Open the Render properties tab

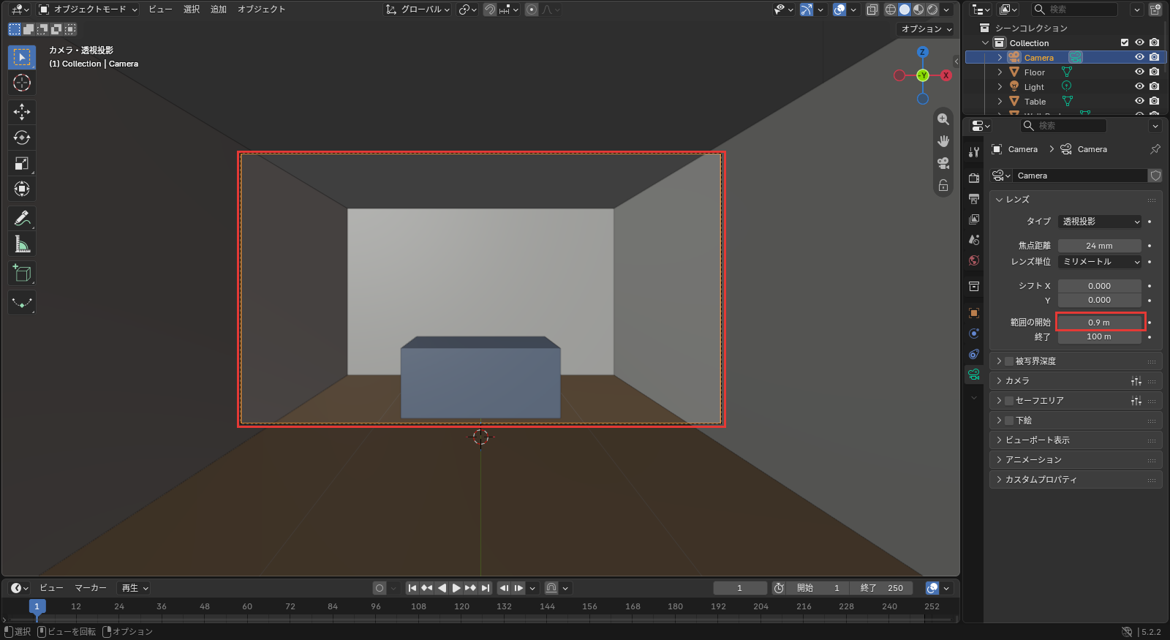click(974, 178)
